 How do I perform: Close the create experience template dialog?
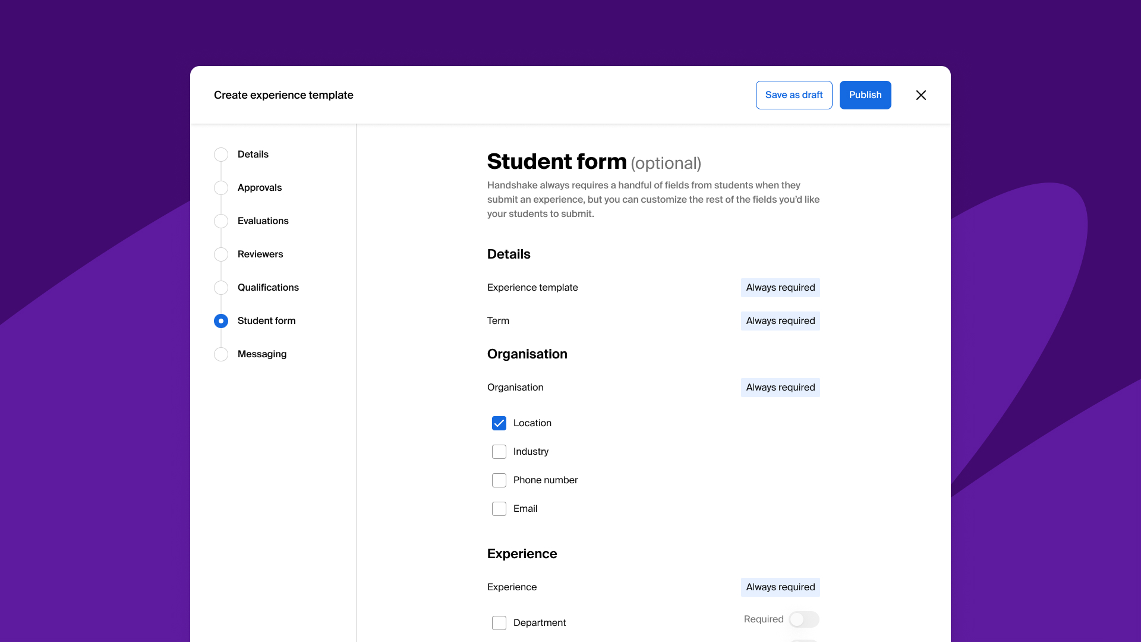(921, 95)
